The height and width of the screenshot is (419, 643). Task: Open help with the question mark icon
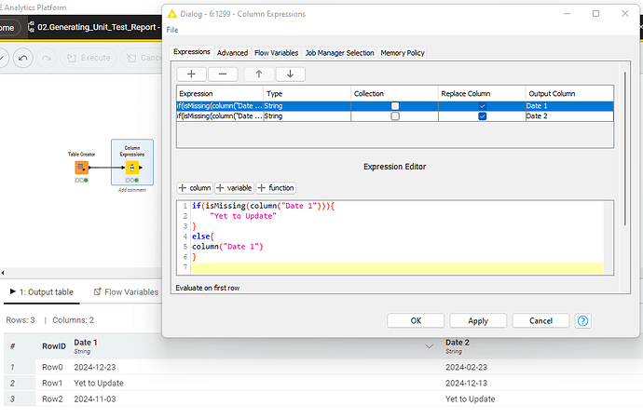582,320
